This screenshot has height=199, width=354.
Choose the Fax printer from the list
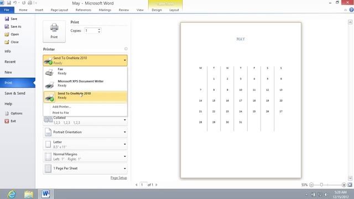pos(85,72)
